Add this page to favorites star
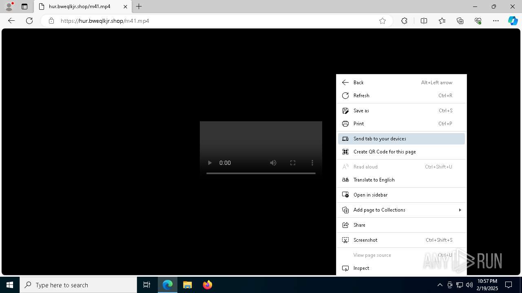 [383, 21]
